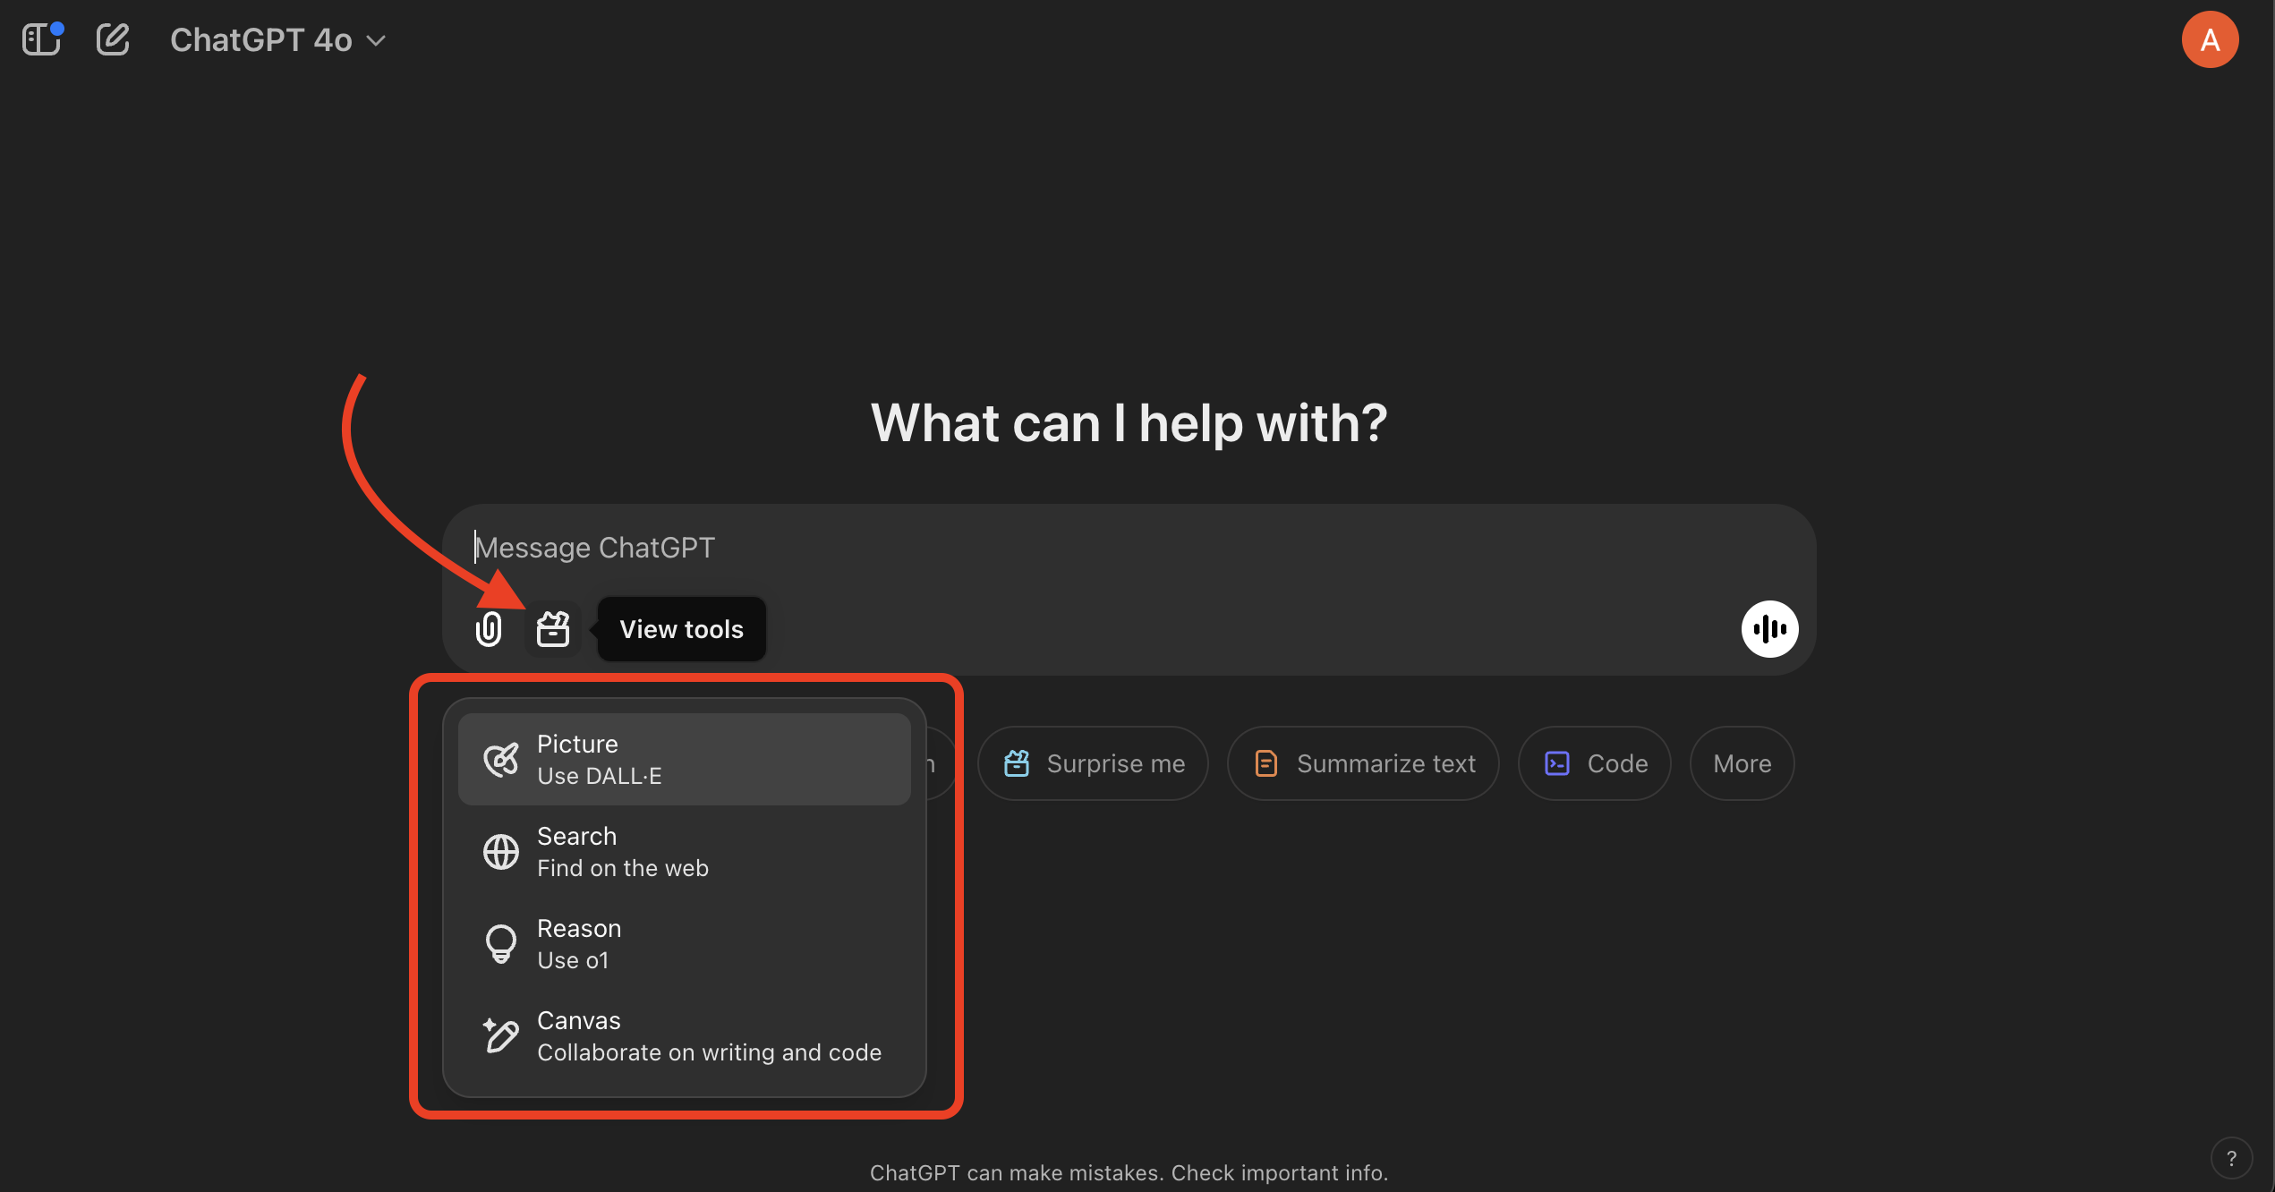Expand the More suggestions chip
Image resolution: width=2275 pixels, height=1192 pixels.
(1742, 763)
